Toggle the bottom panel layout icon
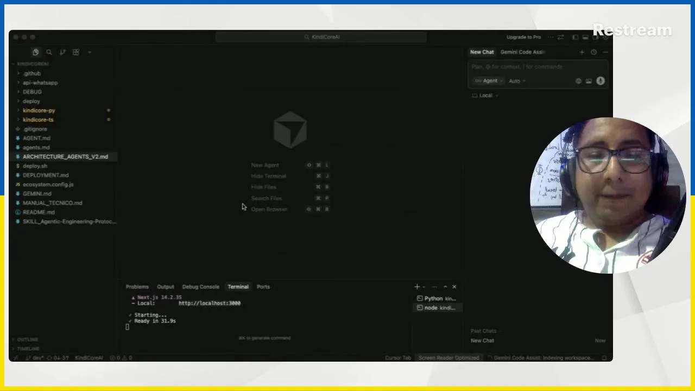This screenshot has width=695, height=391. pyautogui.click(x=585, y=37)
